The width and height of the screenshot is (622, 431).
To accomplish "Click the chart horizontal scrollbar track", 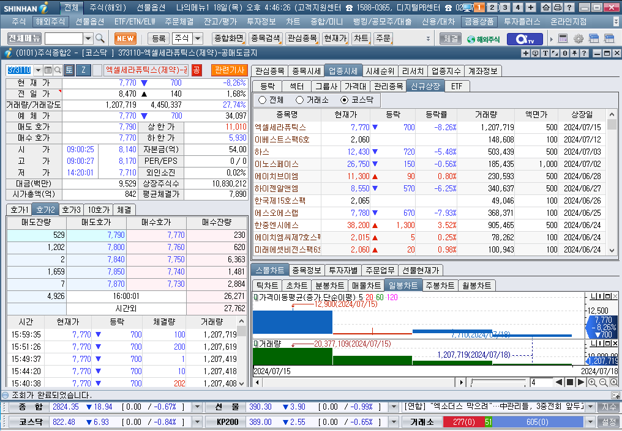I will click(358, 382).
